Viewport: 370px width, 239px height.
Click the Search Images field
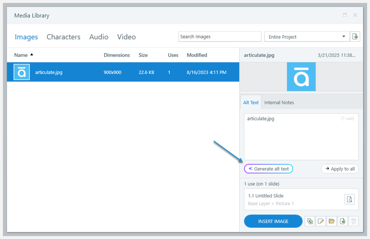coord(220,37)
